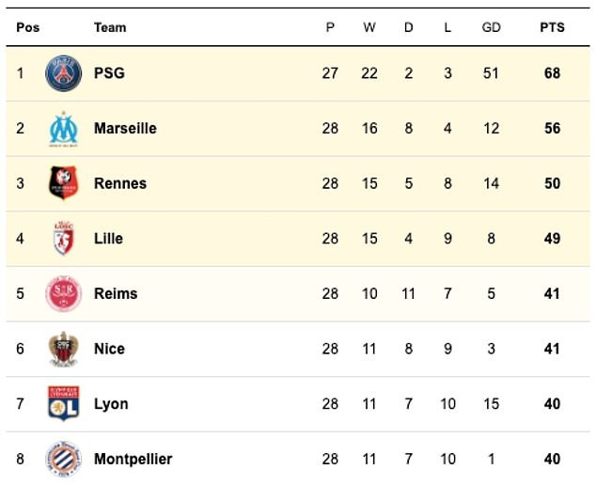The height and width of the screenshot is (485, 596).
Task: Click the PSG club crest
Action: 64,73
